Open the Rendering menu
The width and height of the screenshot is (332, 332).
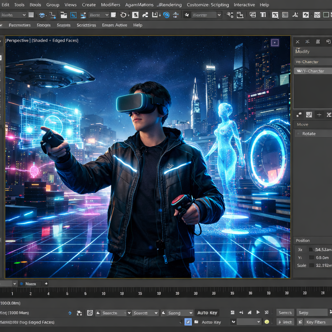click(171, 5)
